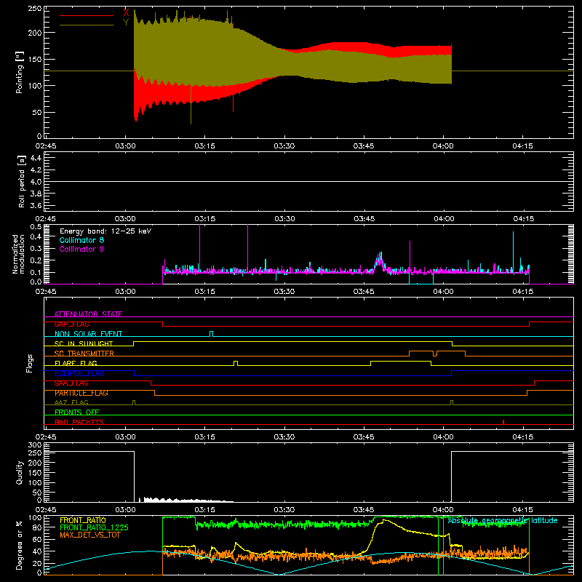582x582 pixels.
Task: Click the 'Normalized modulation' axis label
Action: 18,254
